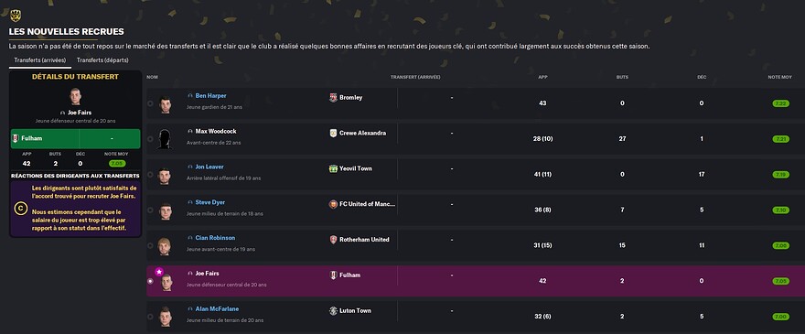Open Jon Leaver's player profile link
Image resolution: width=805 pixels, height=334 pixels.
point(209,167)
